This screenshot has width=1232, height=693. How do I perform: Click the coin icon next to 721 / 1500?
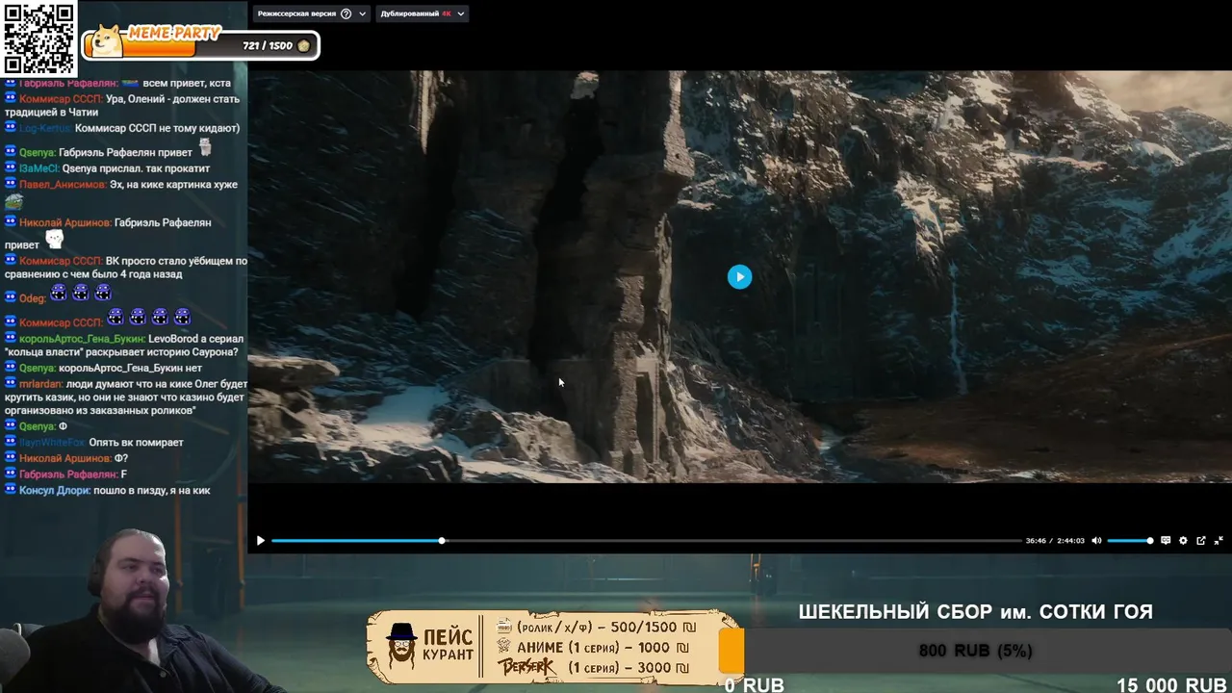click(x=303, y=45)
